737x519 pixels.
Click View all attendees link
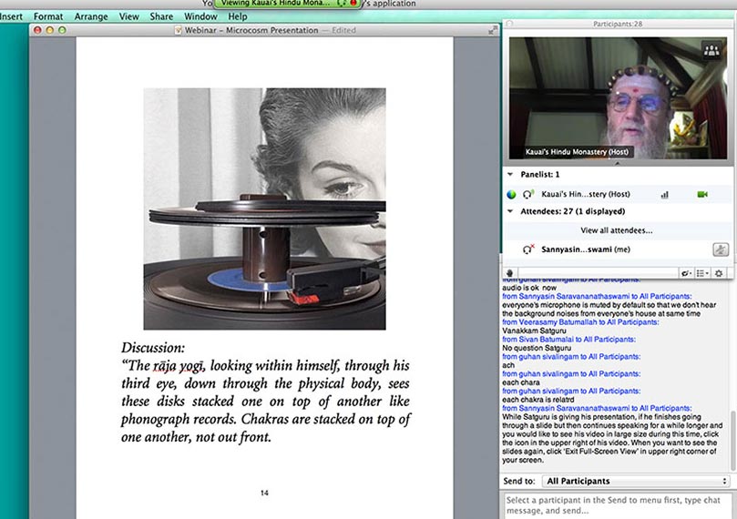click(x=615, y=230)
